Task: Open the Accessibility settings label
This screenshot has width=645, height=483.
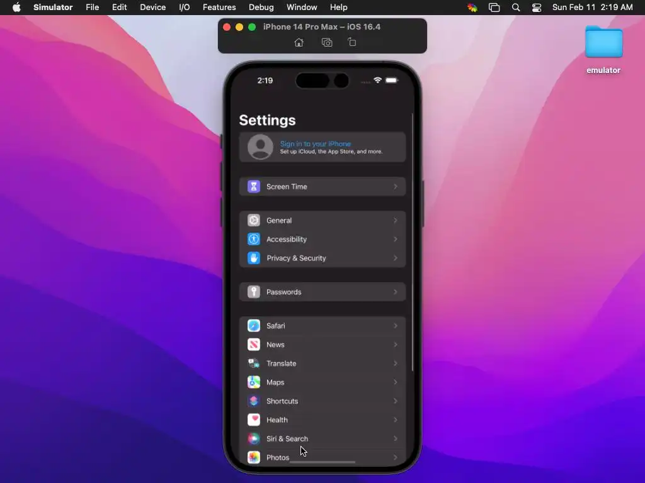Action: pyautogui.click(x=287, y=239)
